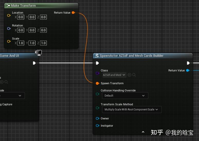Viewport: 199px width, 141px height.
Task: Select the Game And UI node title
Action: pos(10,56)
